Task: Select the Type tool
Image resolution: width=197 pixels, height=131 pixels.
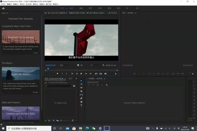Action: [81, 105]
